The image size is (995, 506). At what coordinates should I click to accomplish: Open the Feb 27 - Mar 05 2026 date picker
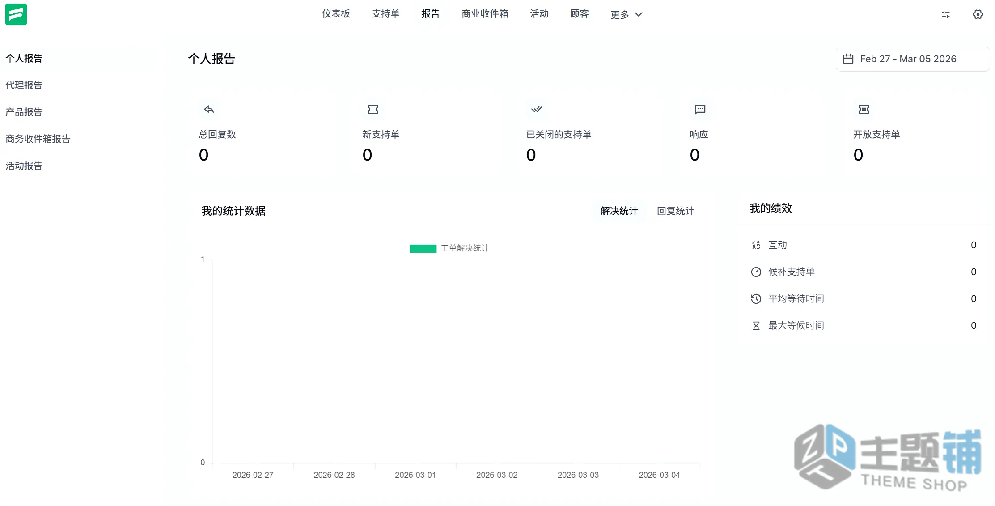tap(912, 59)
